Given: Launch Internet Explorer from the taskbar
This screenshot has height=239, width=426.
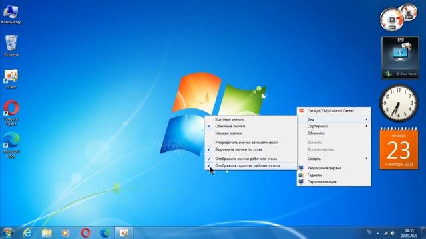Looking at the screenshot, I should click(27, 233).
